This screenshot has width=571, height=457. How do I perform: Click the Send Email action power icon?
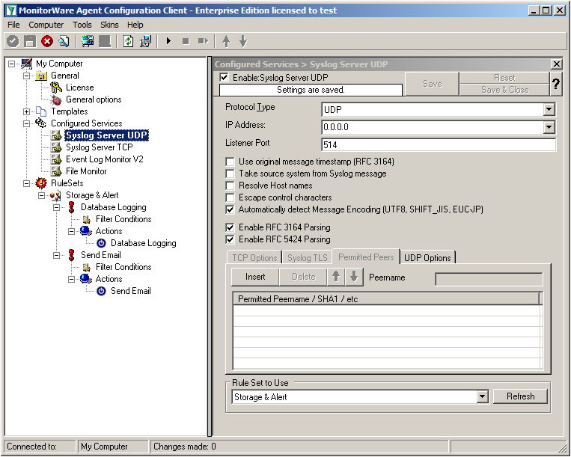point(101,291)
